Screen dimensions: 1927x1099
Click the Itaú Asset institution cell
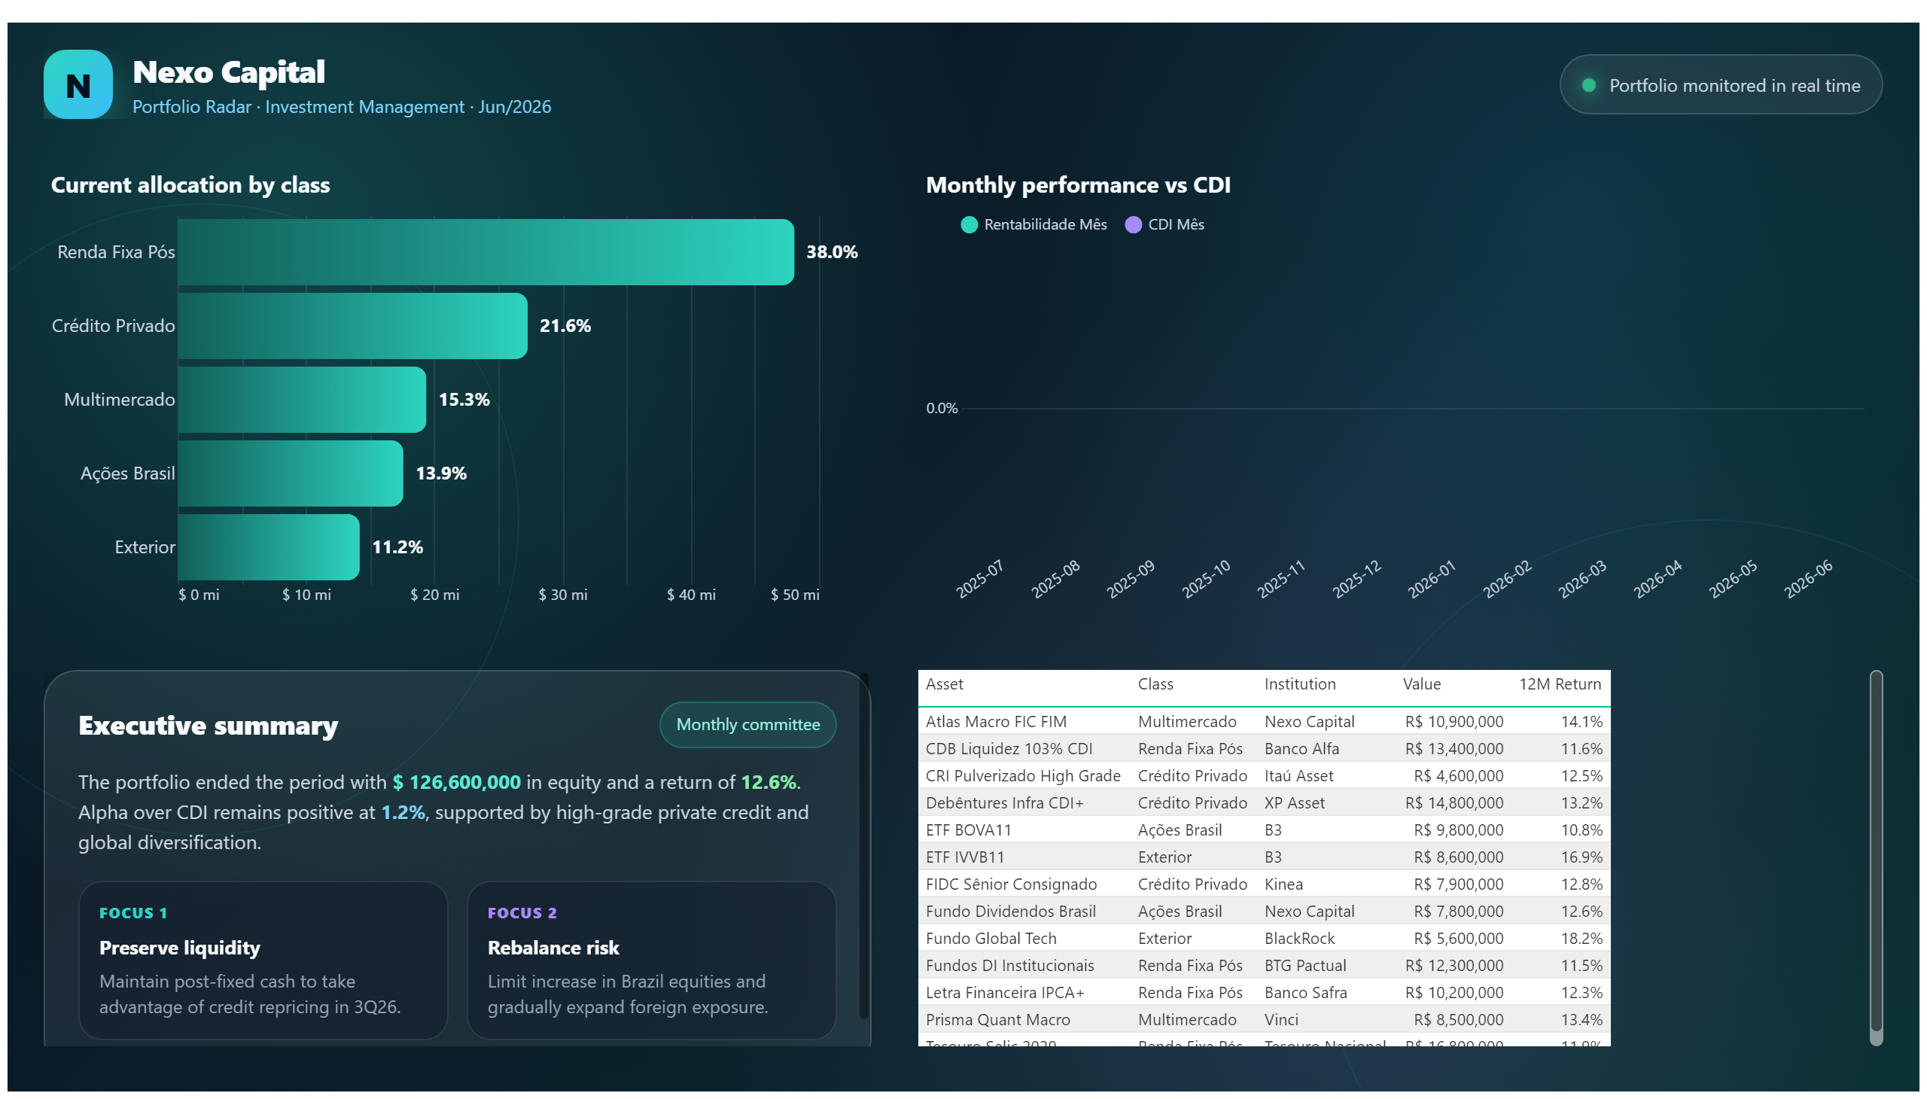1298,776
